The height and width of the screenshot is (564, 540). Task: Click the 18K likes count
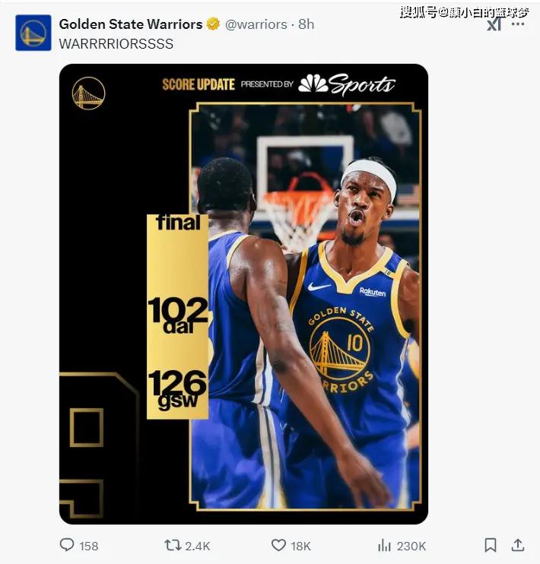pyautogui.click(x=300, y=546)
